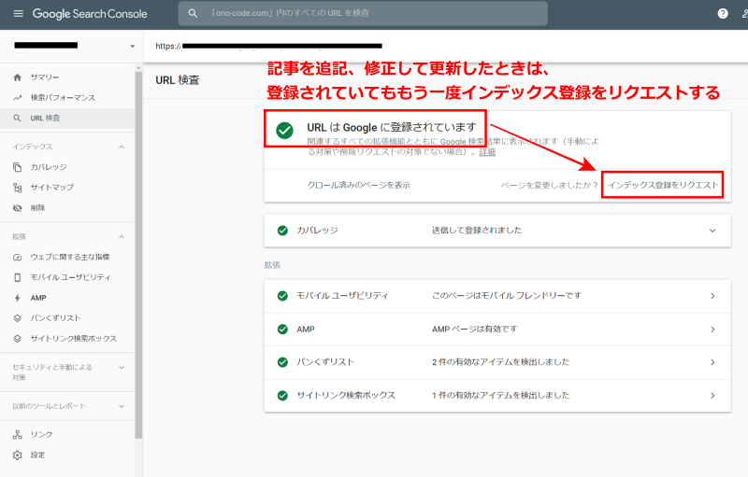Click the help question mark icon
The width and height of the screenshot is (748, 477).
(723, 14)
